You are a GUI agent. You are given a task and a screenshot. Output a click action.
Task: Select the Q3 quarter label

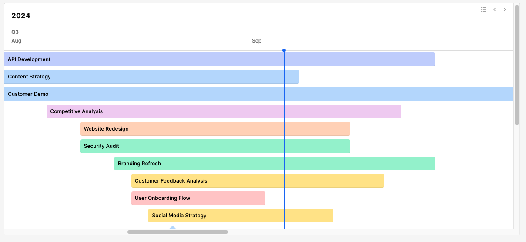pos(15,32)
